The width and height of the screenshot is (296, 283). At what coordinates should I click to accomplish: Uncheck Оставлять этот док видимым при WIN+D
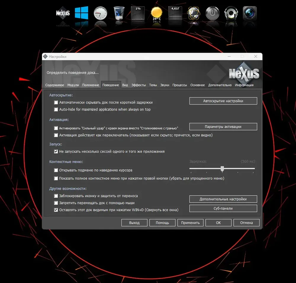click(x=56, y=210)
